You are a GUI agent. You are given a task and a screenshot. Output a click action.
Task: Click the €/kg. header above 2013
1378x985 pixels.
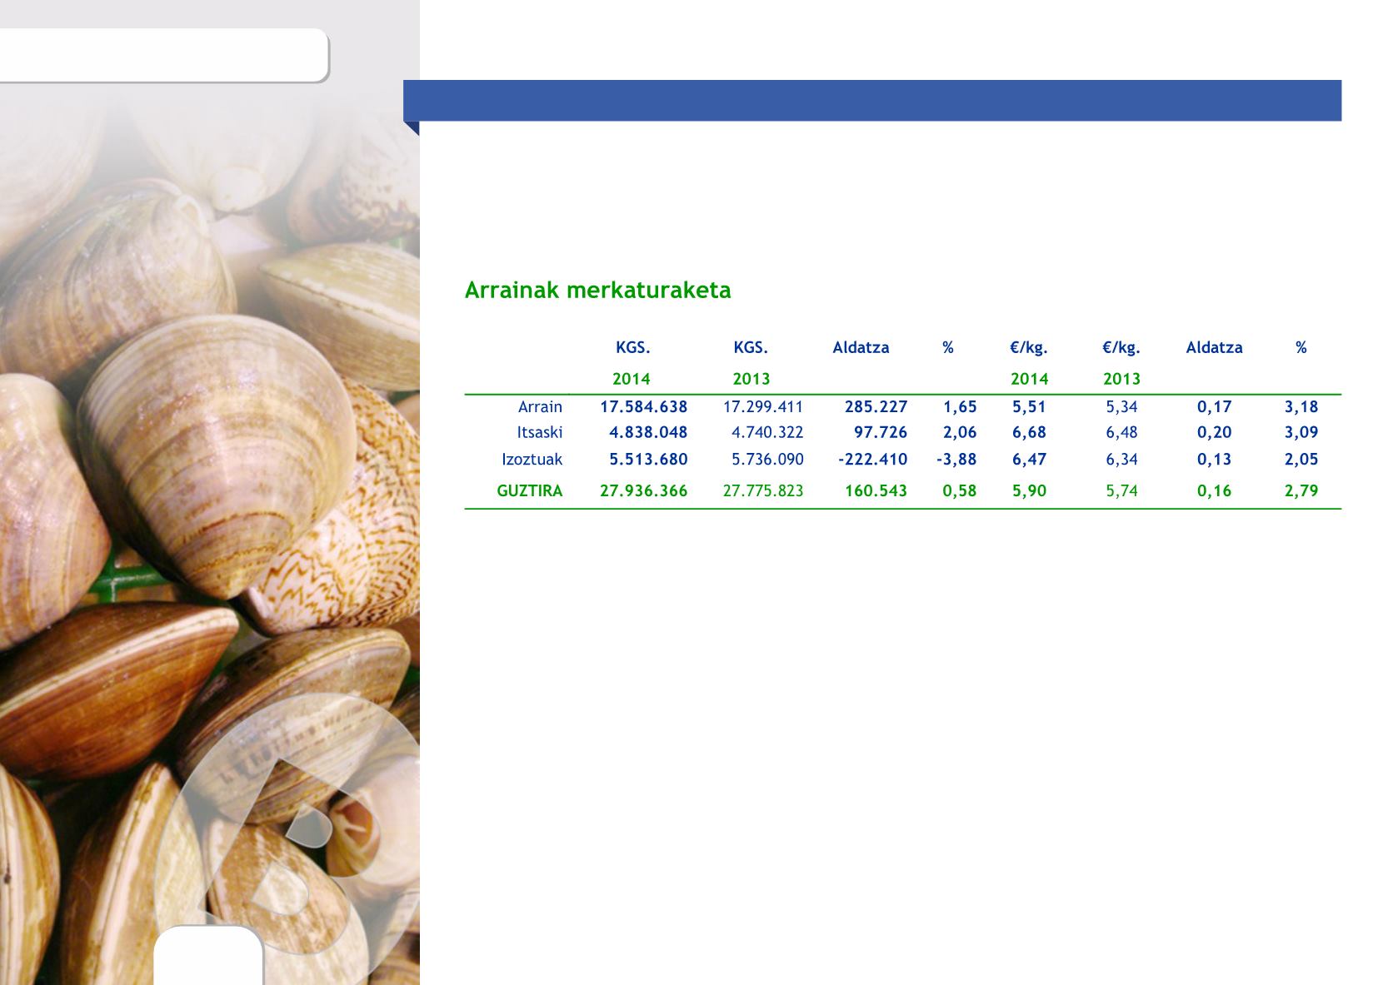click(x=1121, y=347)
